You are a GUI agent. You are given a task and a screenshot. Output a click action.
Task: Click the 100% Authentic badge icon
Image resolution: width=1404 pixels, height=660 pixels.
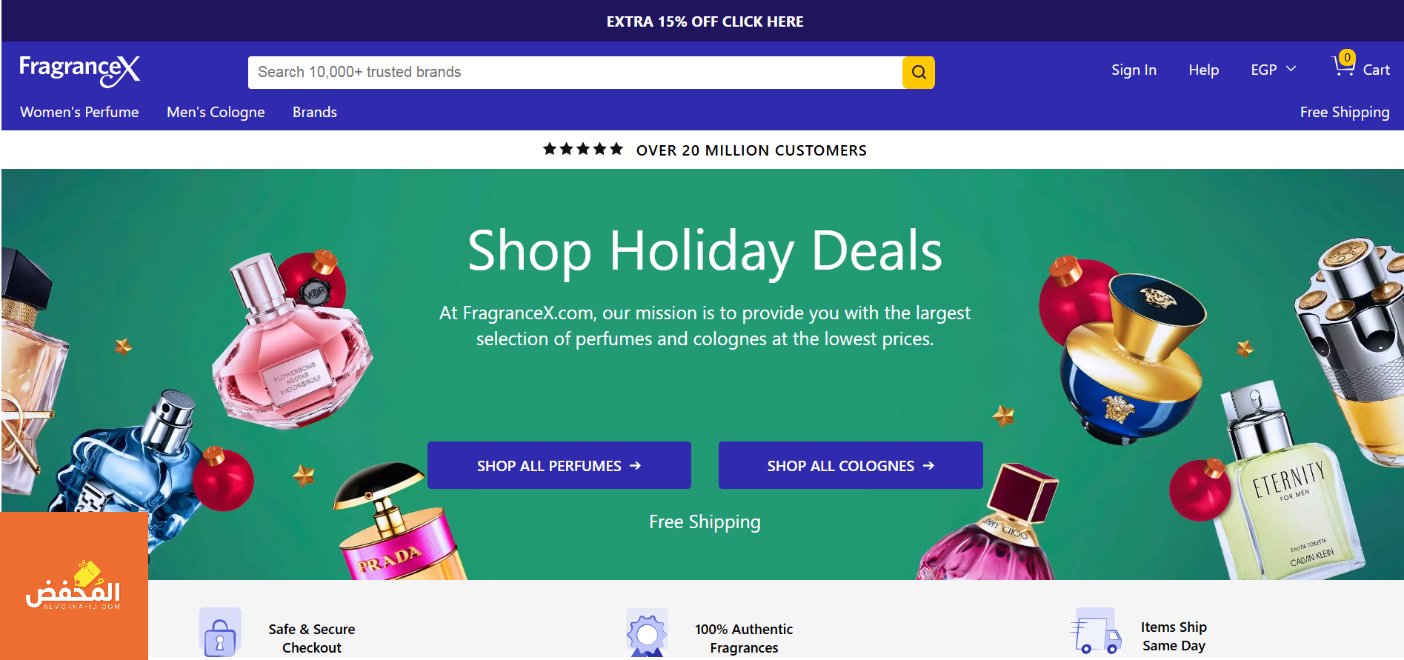point(647,633)
